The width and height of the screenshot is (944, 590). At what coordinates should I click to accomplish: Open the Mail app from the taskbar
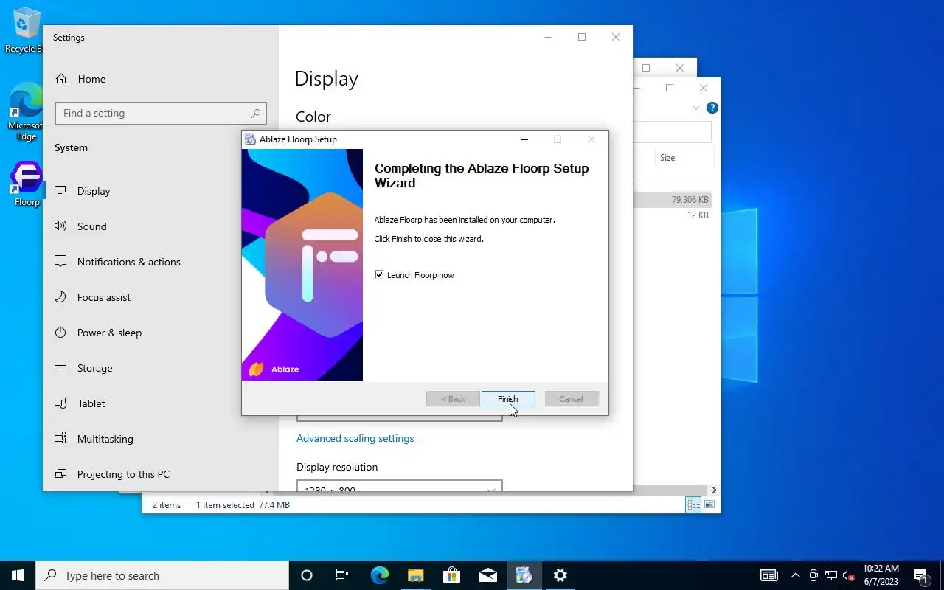(487, 575)
